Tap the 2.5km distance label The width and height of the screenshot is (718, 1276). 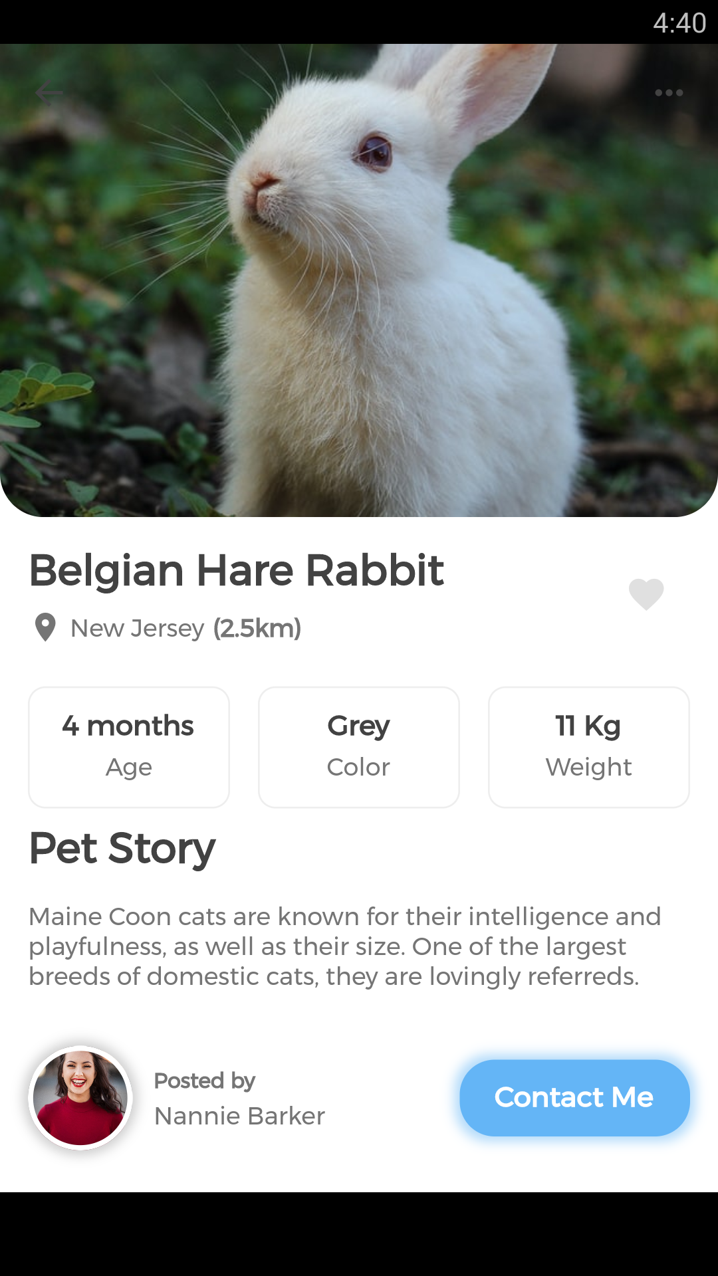click(x=257, y=628)
